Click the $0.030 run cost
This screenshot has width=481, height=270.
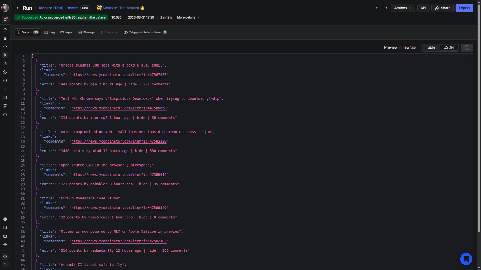116,17
